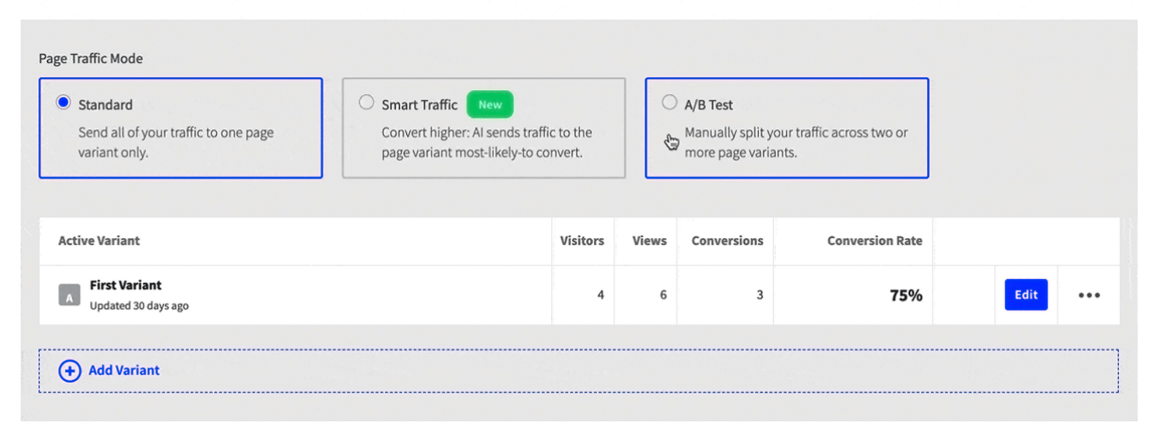Viewport: 1165px width, 443px height.
Task: Click the Smart Traffic option card
Action: pyautogui.click(x=484, y=127)
